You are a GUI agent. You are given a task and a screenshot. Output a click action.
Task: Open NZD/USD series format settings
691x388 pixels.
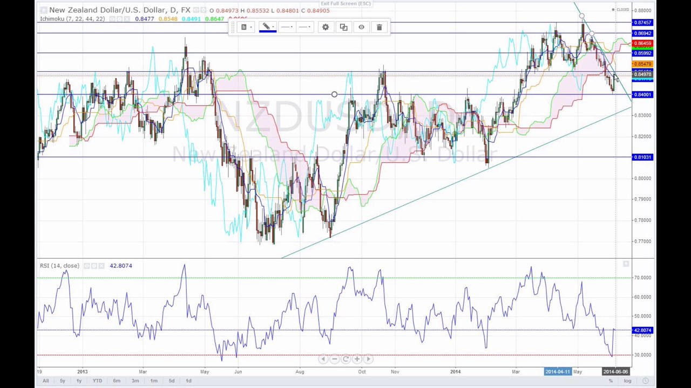click(203, 10)
